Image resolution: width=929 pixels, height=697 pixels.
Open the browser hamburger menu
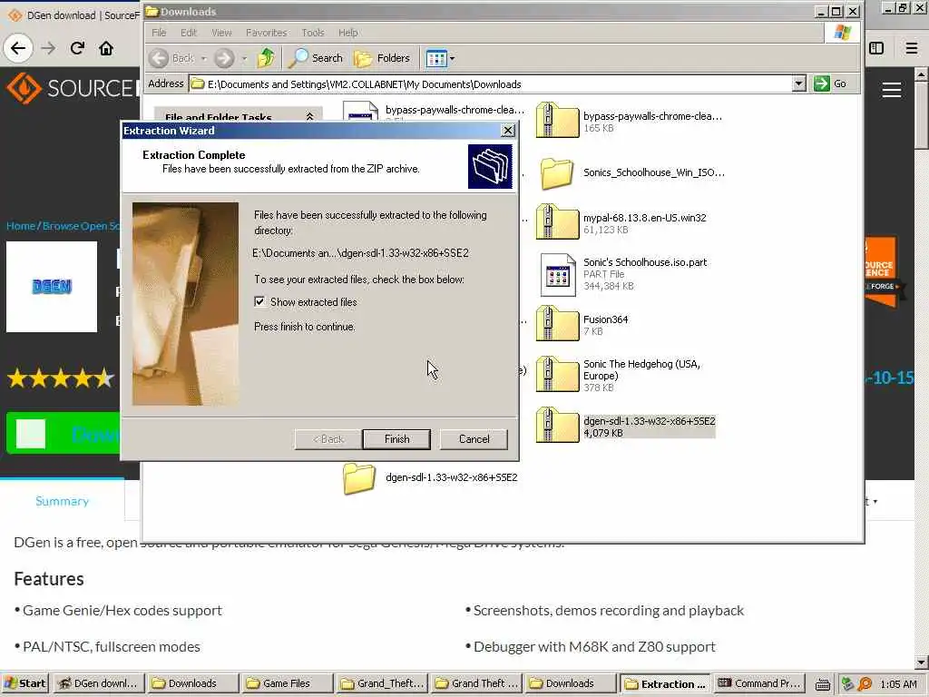tap(912, 48)
